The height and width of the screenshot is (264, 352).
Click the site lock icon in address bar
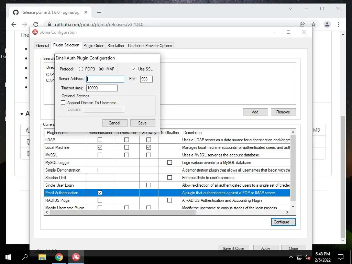49,24
